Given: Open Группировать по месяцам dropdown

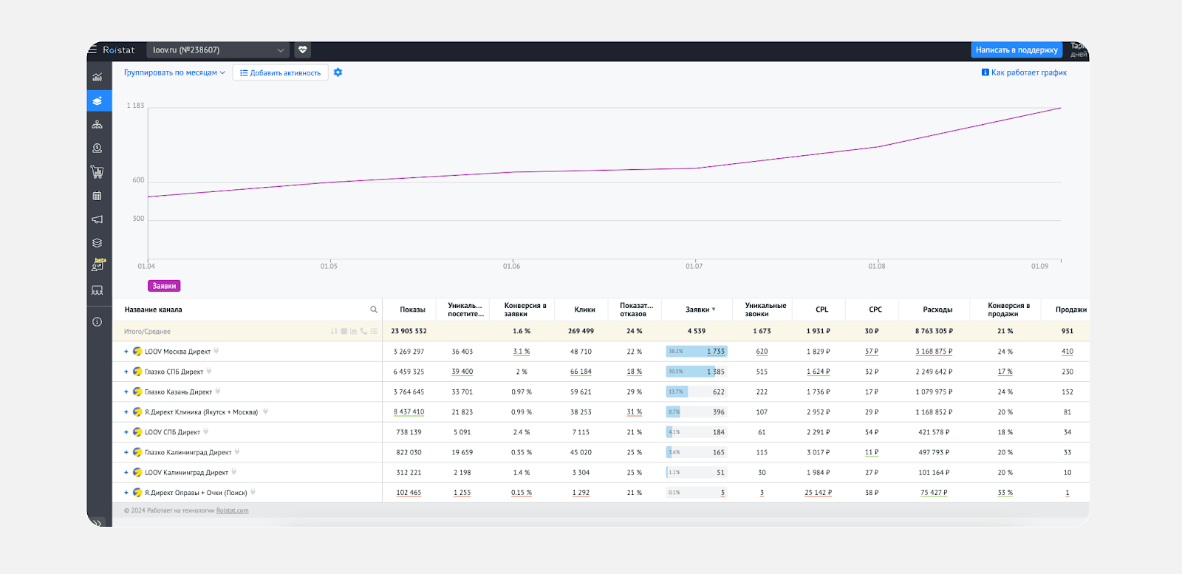Looking at the screenshot, I should pos(174,72).
